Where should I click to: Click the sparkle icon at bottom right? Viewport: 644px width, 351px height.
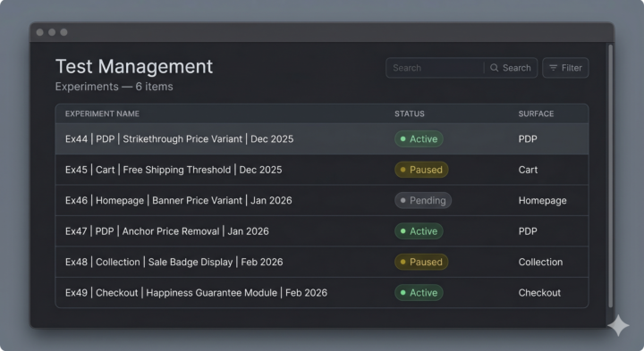coord(618,326)
